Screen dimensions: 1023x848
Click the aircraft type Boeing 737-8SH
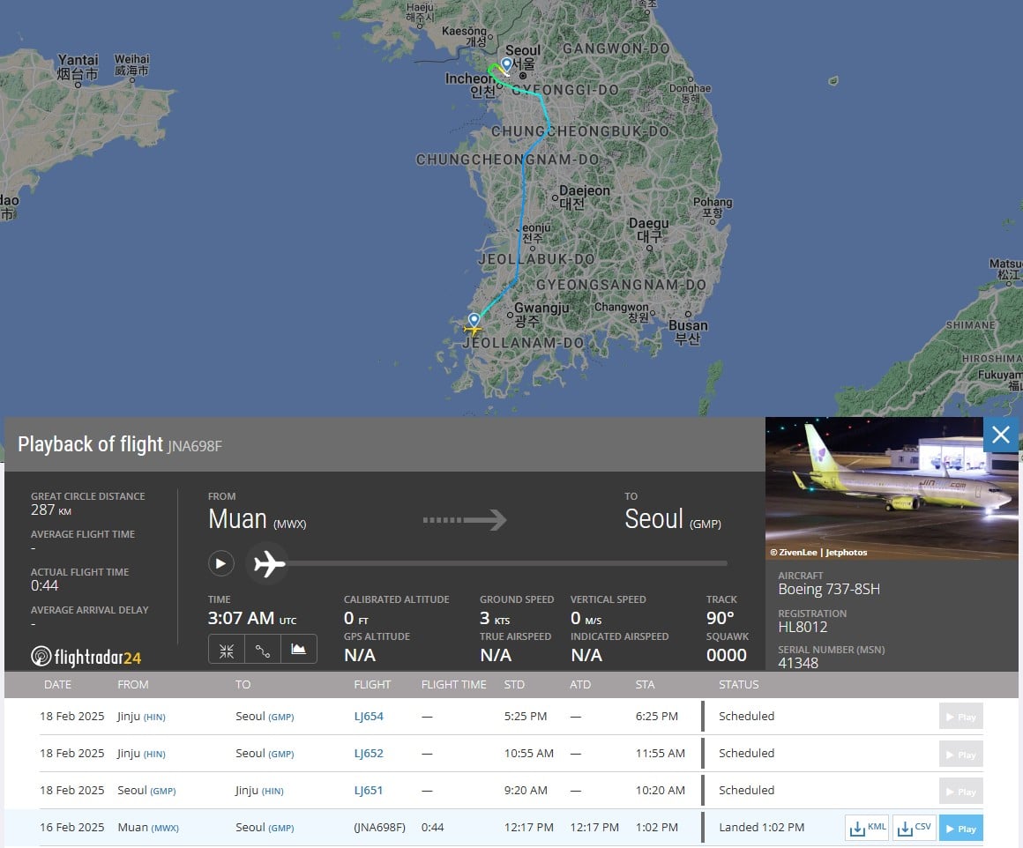tap(829, 589)
